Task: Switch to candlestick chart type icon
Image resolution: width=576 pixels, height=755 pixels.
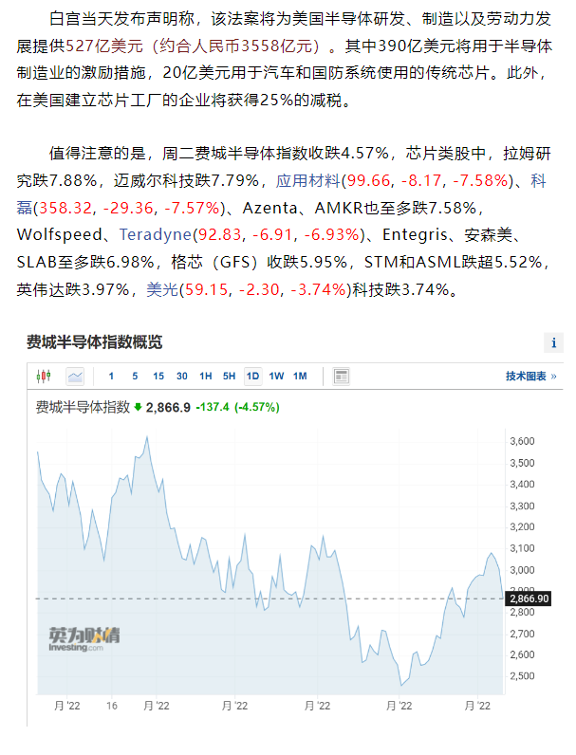Action: pyautogui.click(x=44, y=376)
